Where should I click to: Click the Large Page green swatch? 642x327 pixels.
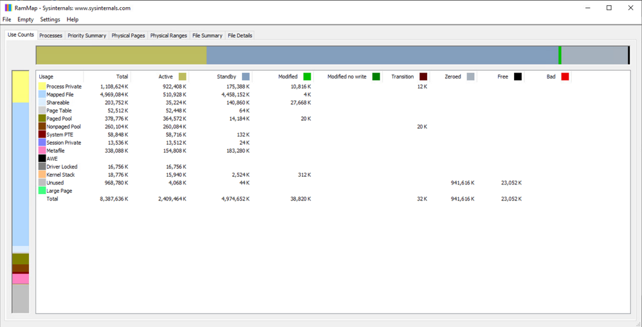(42, 190)
